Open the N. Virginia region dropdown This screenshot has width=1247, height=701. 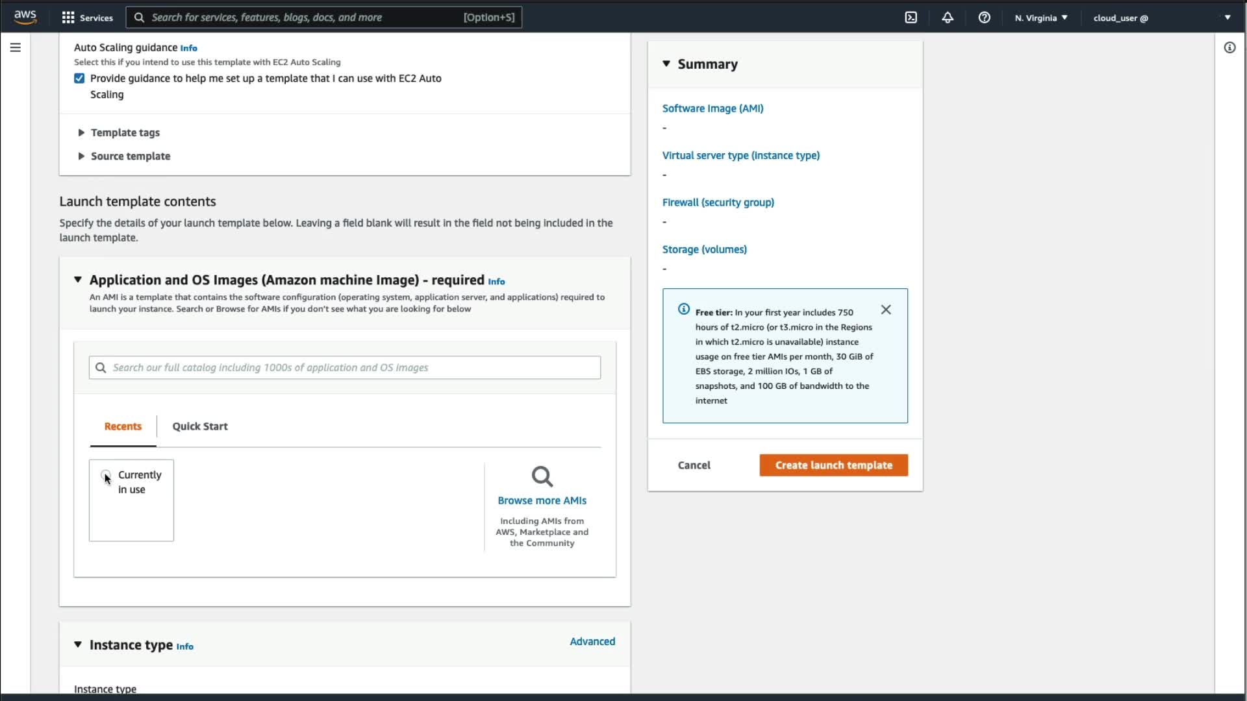[1040, 18]
